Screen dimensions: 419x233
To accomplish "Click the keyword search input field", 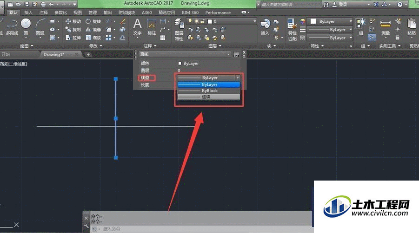I will click(x=291, y=4).
